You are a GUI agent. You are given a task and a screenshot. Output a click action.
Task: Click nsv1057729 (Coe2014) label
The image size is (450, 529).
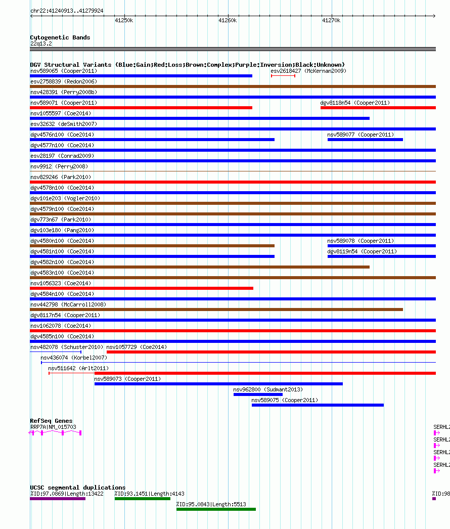point(137,347)
